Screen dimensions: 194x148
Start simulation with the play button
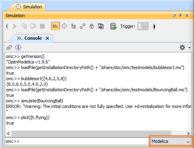[x=15, y=26]
